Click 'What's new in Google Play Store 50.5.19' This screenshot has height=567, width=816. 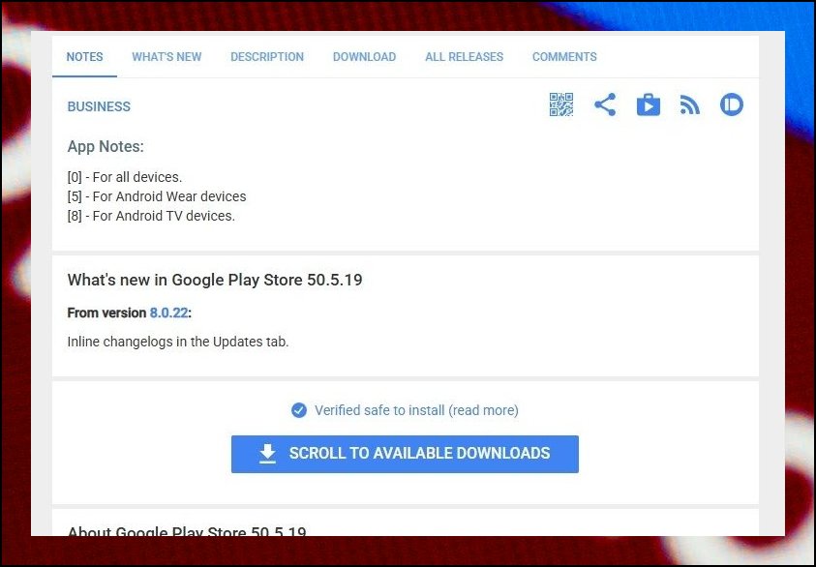tap(215, 280)
